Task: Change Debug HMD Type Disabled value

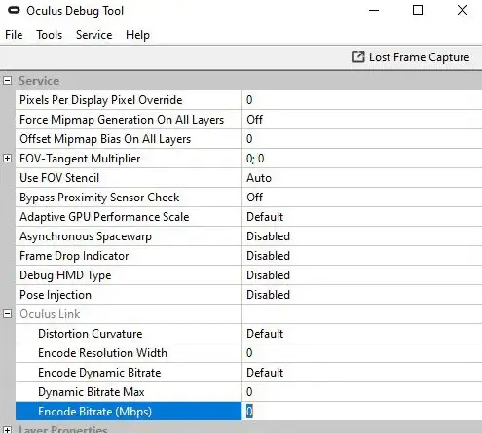Action: 362,275
